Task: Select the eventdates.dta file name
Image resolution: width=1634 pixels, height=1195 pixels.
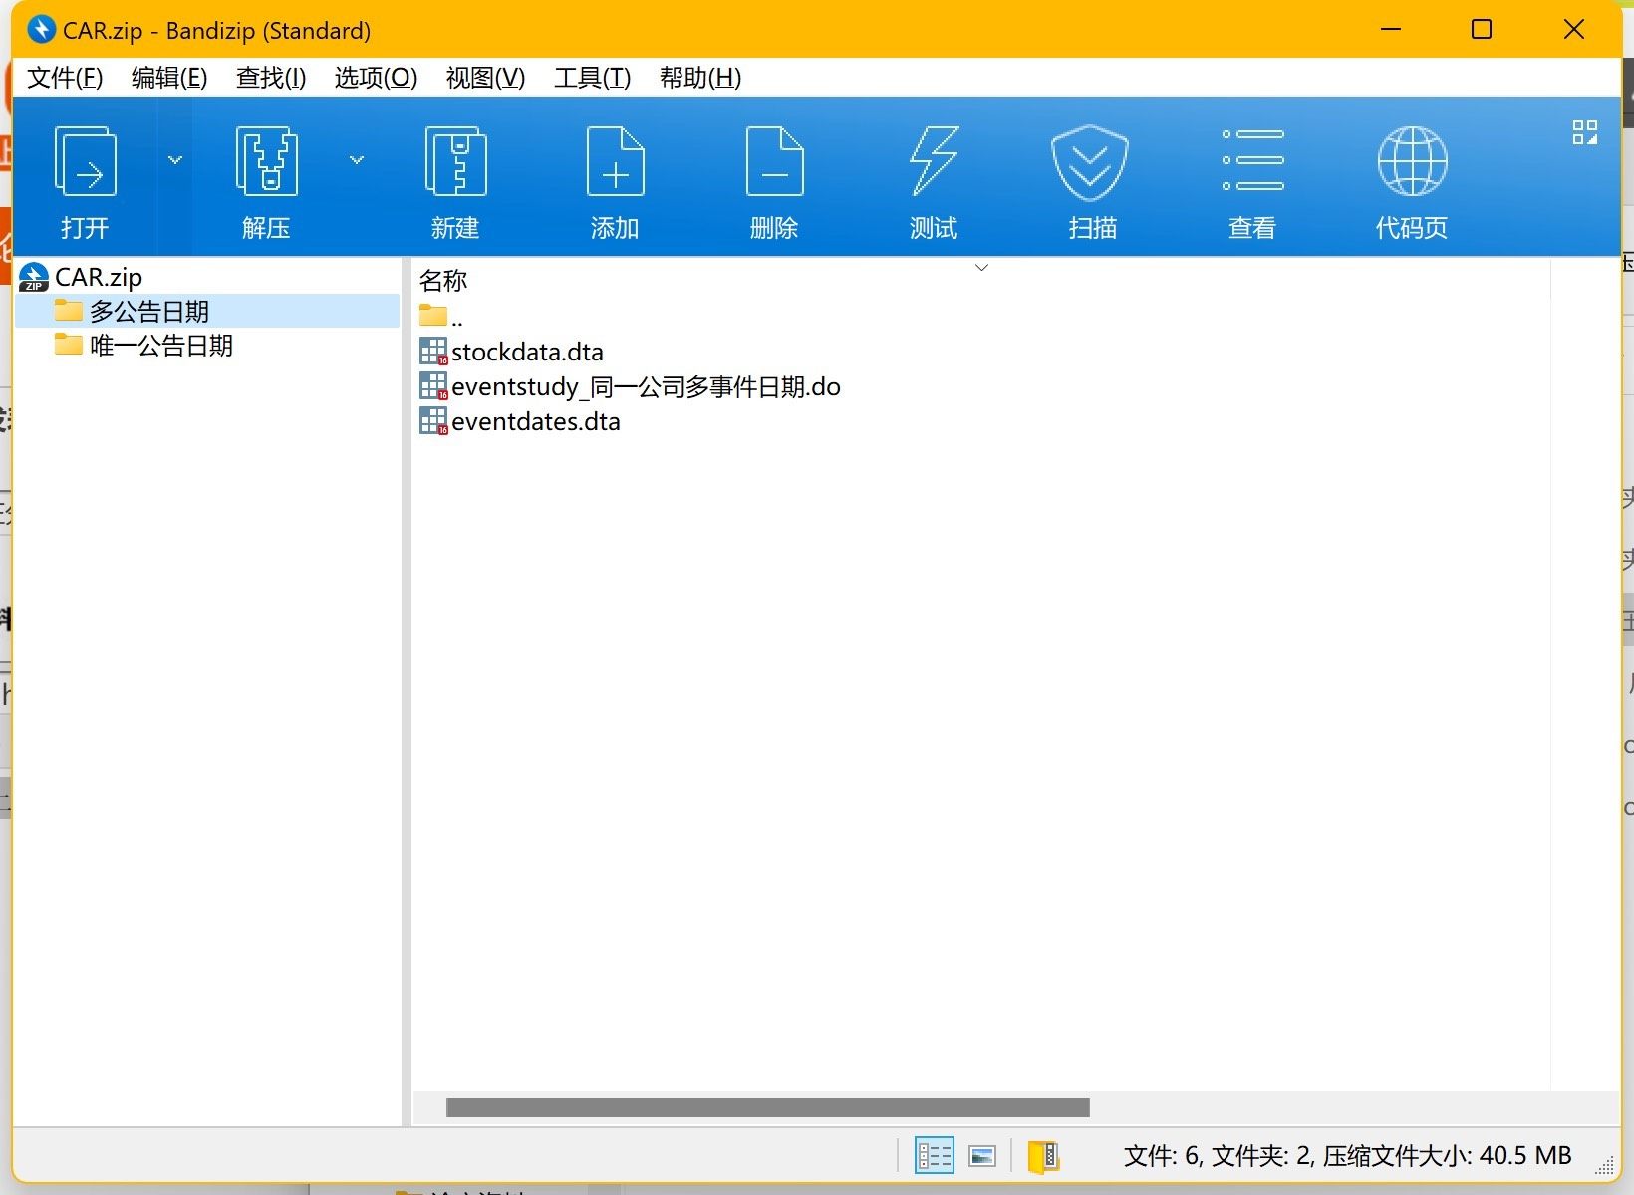Action: 536,421
